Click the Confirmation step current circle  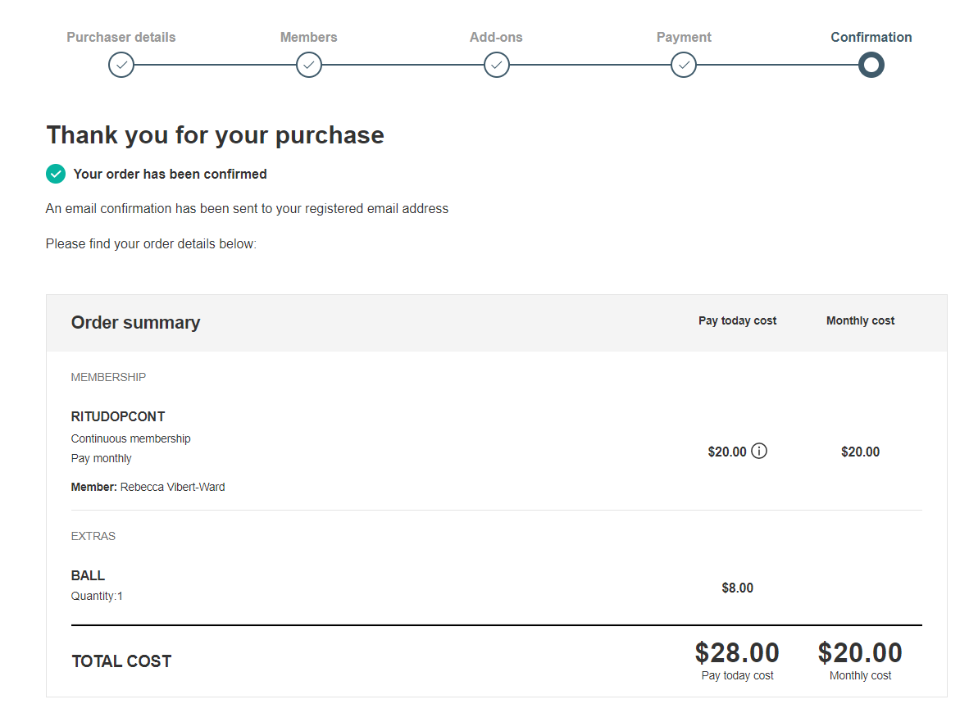pos(871,65)
